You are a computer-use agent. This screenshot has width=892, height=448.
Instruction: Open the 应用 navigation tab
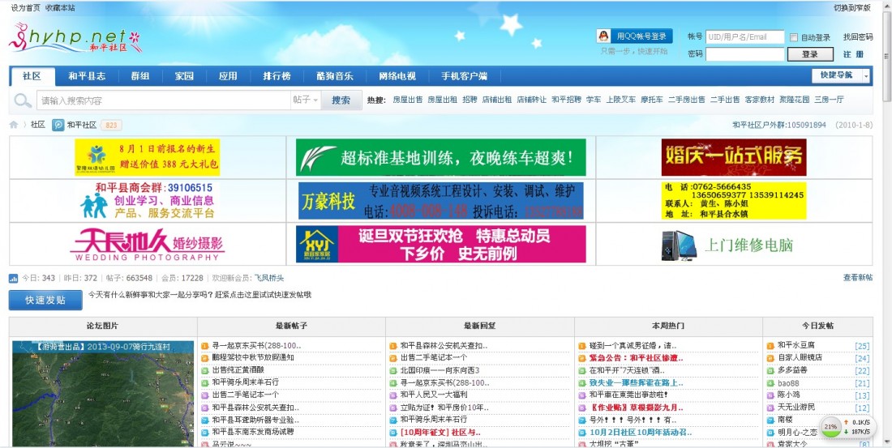click(228, 76)
